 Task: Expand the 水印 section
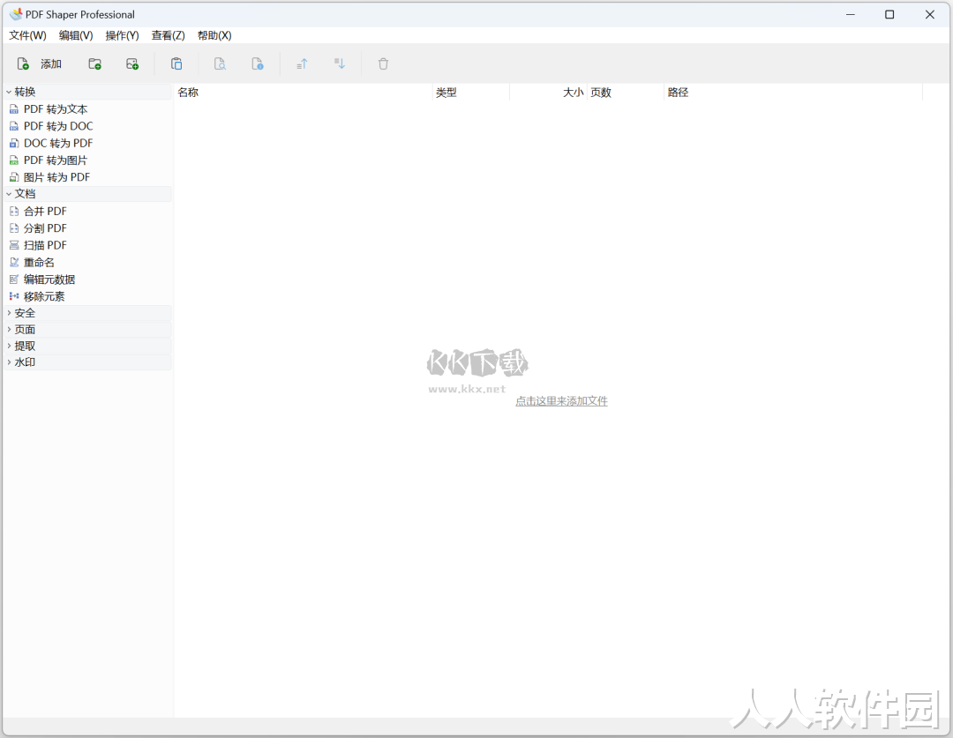[9, 362]
